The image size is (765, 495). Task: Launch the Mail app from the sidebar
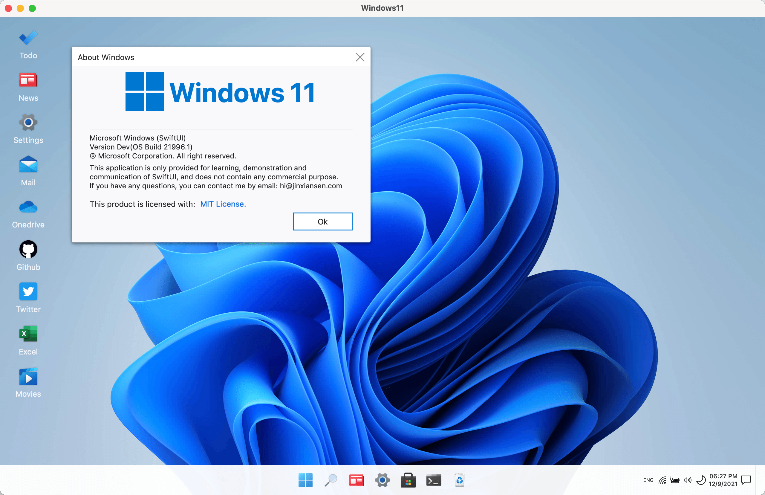[28, 165]
